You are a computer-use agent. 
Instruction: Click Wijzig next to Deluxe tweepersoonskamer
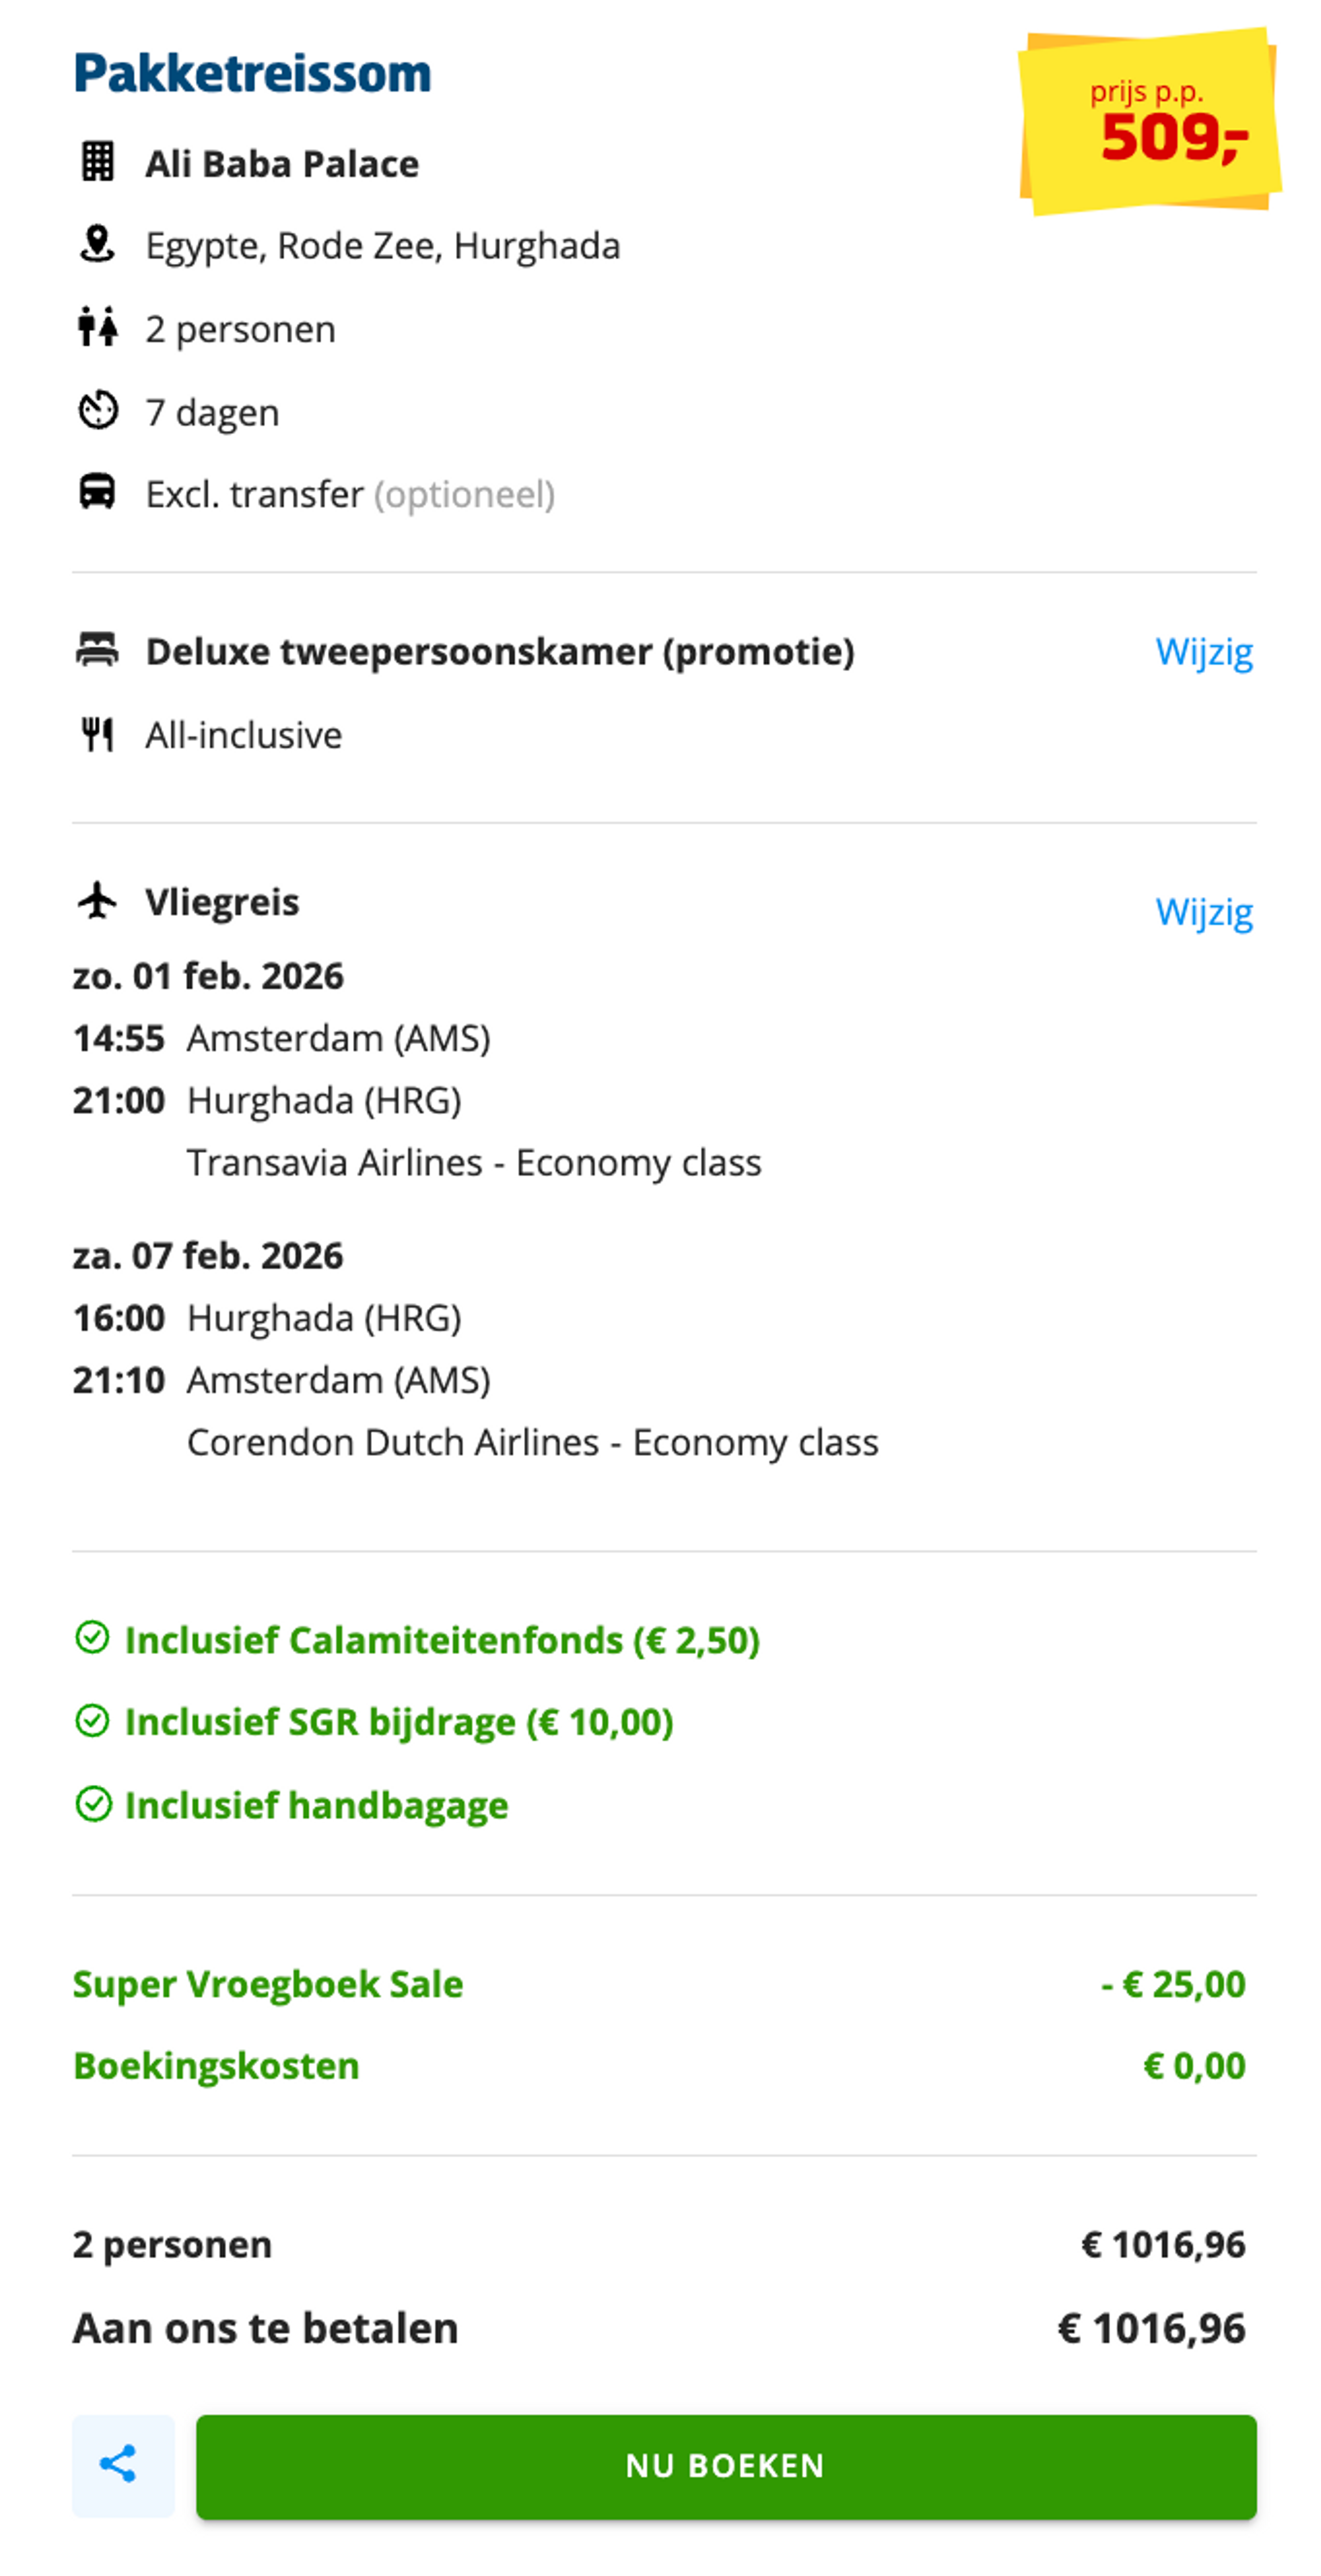(x=1203, y=652)
